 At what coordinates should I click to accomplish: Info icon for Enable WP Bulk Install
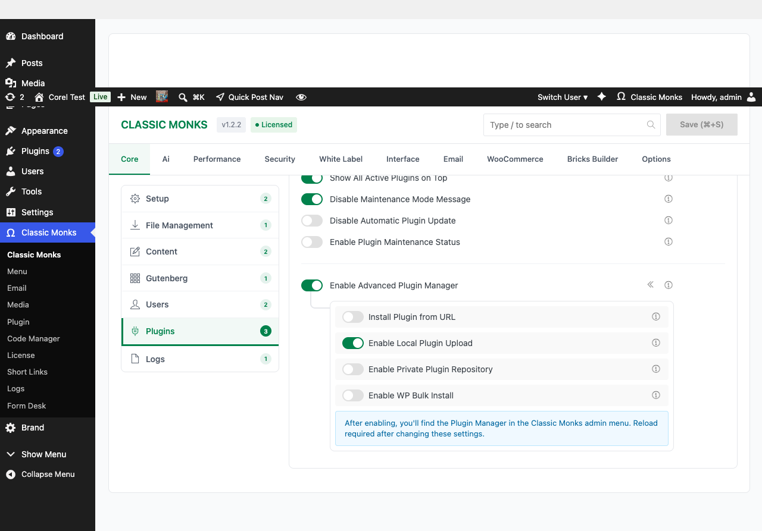[656, 395]
